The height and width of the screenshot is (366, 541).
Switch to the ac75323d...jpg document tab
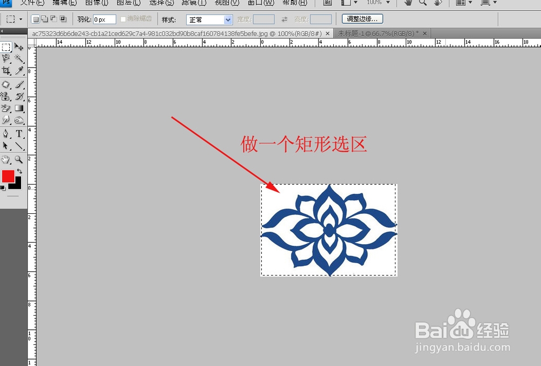177,34
